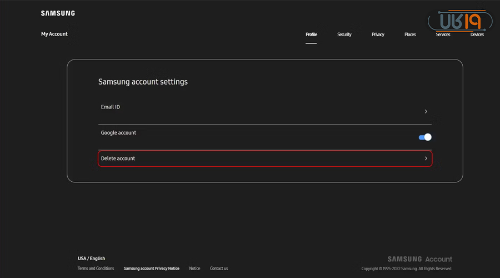
Task: Switch to the Security tab
Action: click(344, 34)
